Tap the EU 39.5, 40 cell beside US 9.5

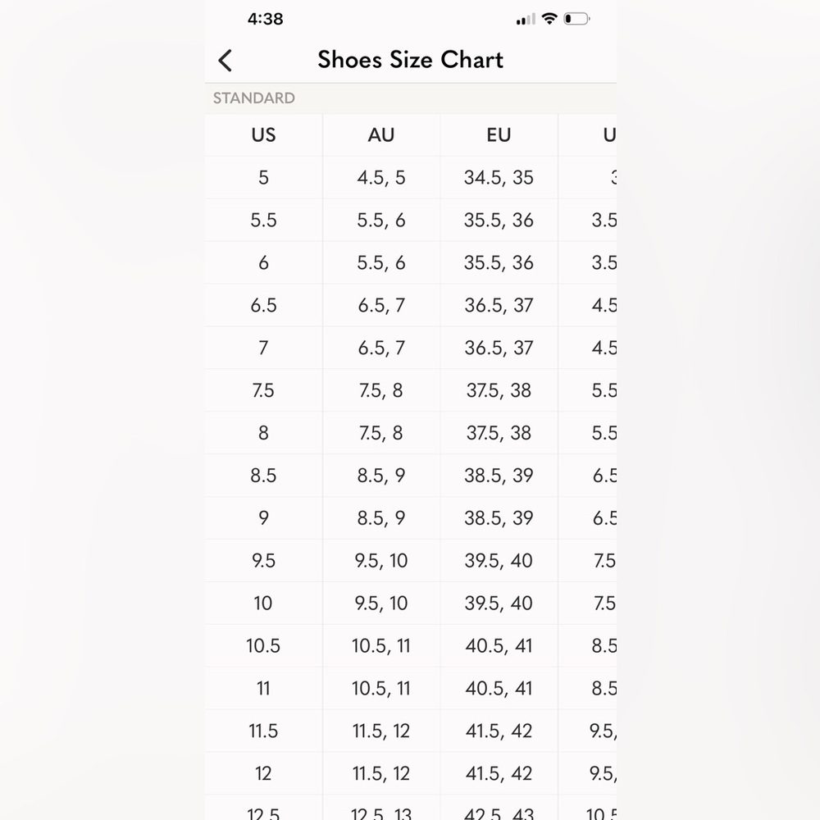pyautogui.click(x=499, y=561)
